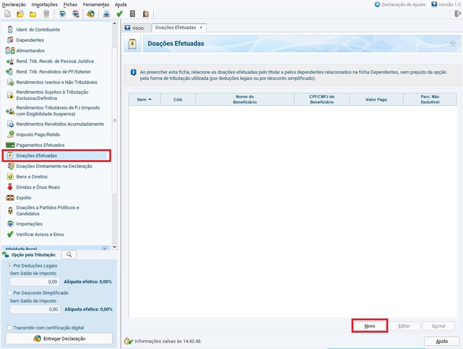Open the Pagamentos Efetuados ficha

(40, 145)
